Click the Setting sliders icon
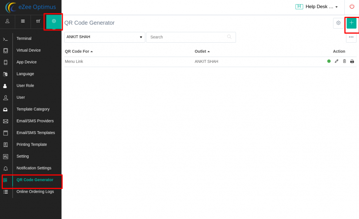The width and height of the screenshot is (359, 219). pos(6,157)
